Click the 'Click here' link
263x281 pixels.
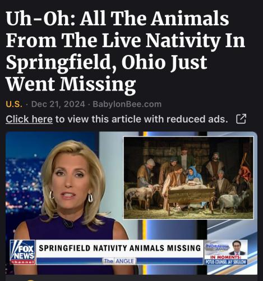[29, 119]
